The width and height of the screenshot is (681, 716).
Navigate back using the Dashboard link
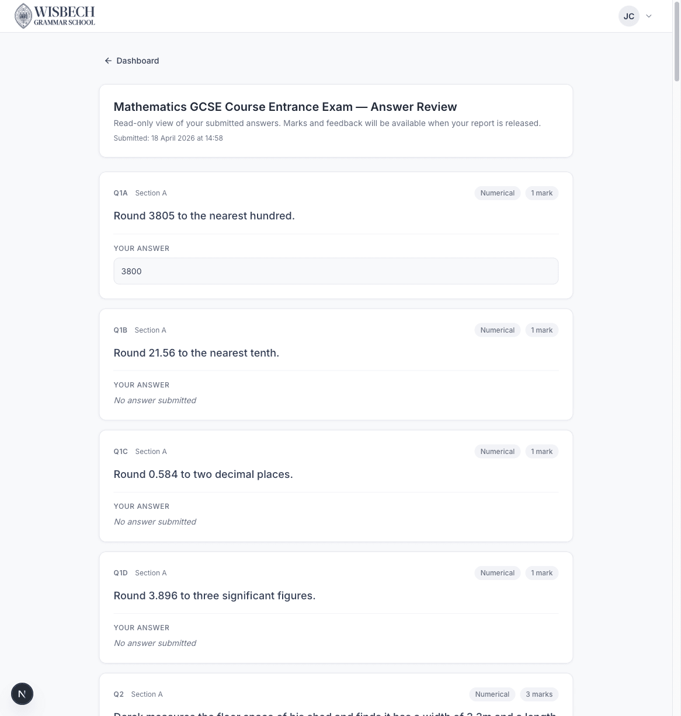point(137,61)
